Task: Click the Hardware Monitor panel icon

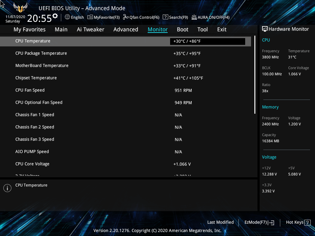Action: pos(265,29)
